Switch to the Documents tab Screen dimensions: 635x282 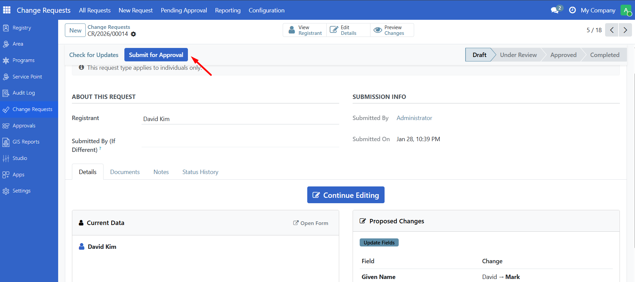pos(125,172)
